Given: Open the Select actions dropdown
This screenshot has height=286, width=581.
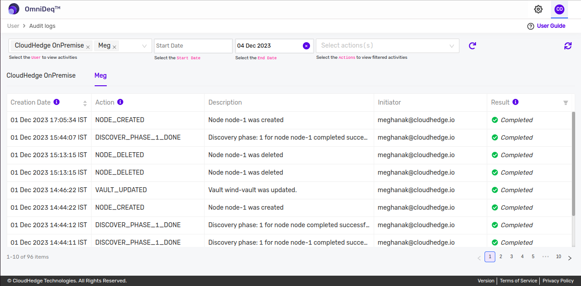Looking at the screenshot, I should pyautogui.click(x=388, y=46).
